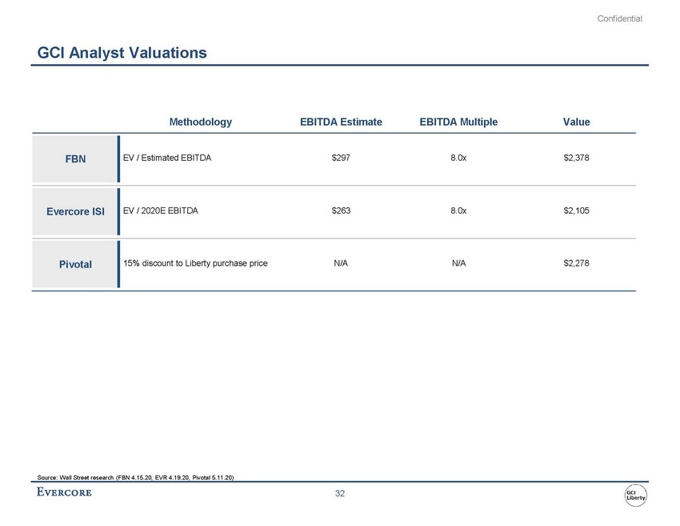Click the $263 EBITDA estimate value
The height and width of the screenshot is (526, 680).
pos(341,211)
